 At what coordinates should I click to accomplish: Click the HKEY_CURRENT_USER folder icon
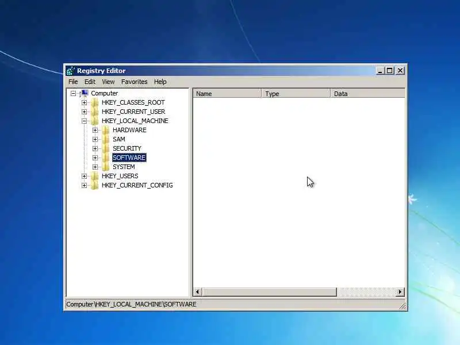94,112
